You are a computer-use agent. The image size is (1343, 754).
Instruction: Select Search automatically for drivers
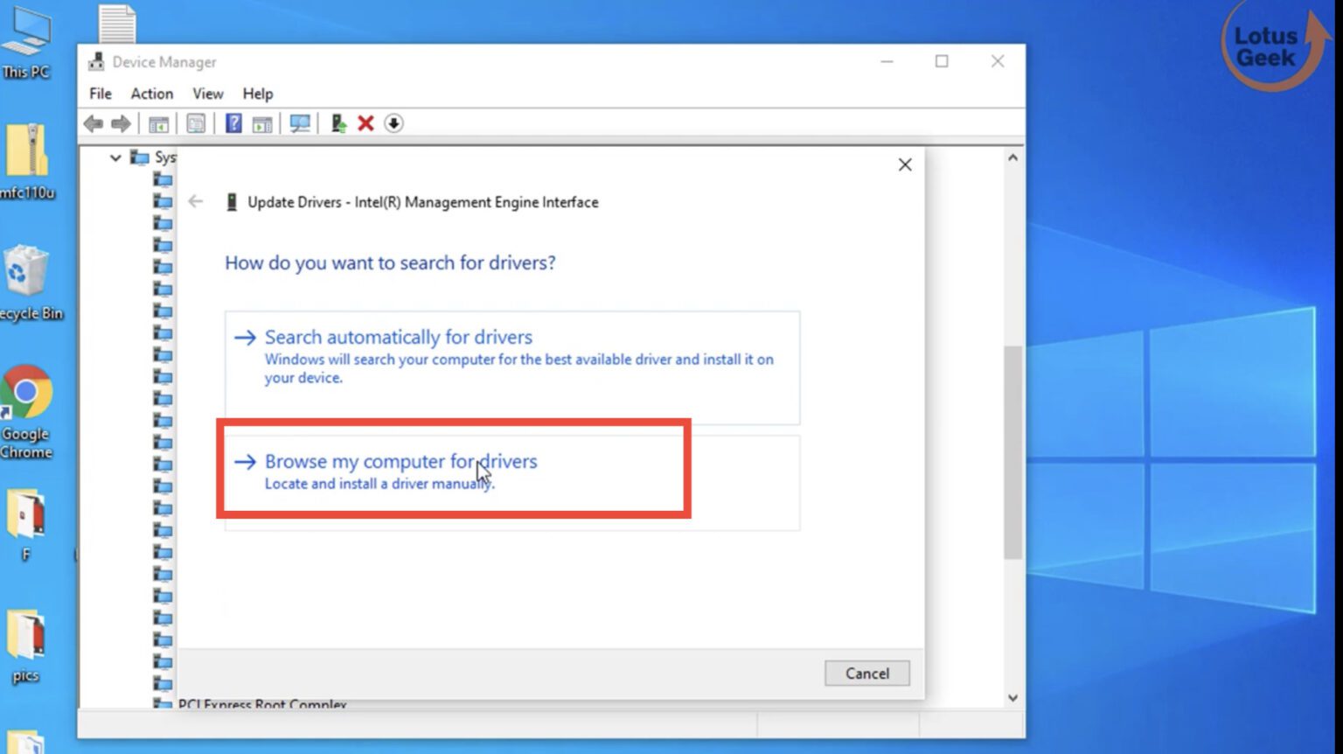tap(398, 337)
